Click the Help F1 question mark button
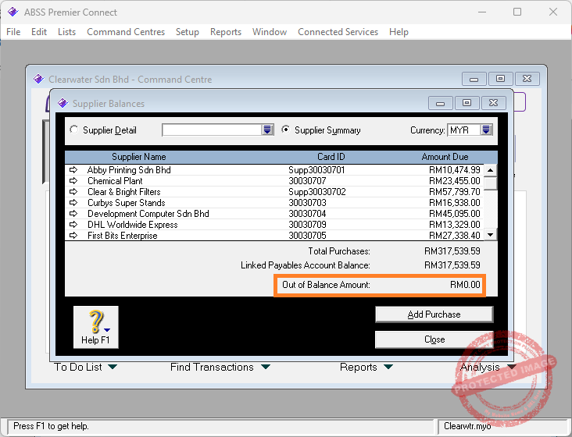 coord(96,327)
